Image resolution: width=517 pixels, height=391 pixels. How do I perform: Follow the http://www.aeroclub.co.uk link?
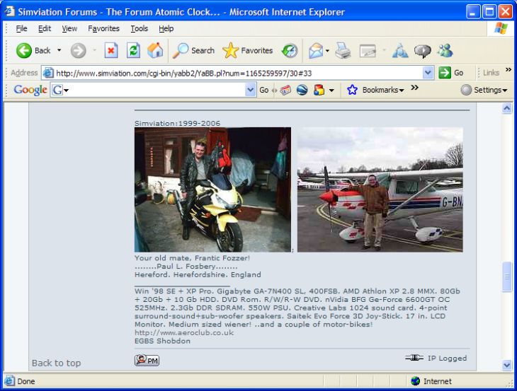184,333
